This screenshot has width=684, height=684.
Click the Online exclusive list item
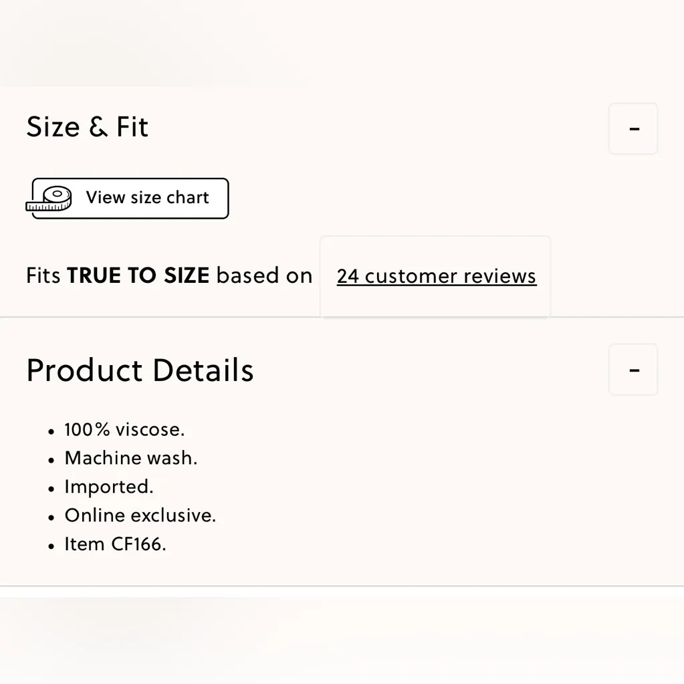140,516
